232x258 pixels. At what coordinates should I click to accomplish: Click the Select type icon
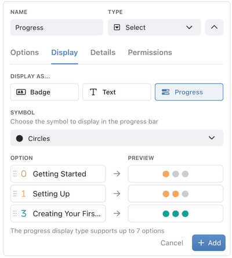coord(117,27)
